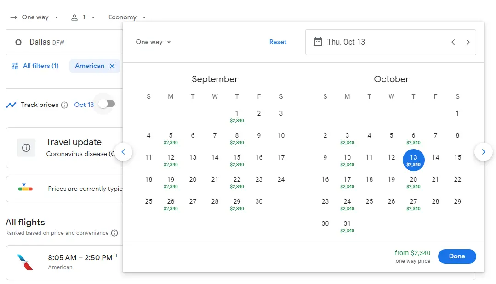Image resolution: width=496 pixels, height=284 pixels.
Task: Click the info icon next to ranking text
Action: coord(114,233)
